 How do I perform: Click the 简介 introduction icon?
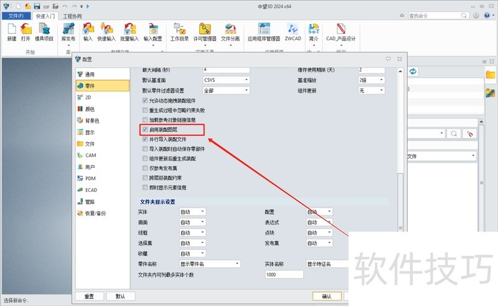click(x=314, y=32)
